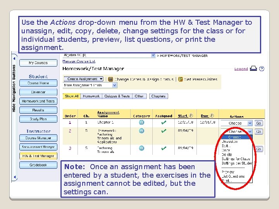Open the Calendar button
The width and height of the screenshot is (279, 209).
tap(38, 92)
